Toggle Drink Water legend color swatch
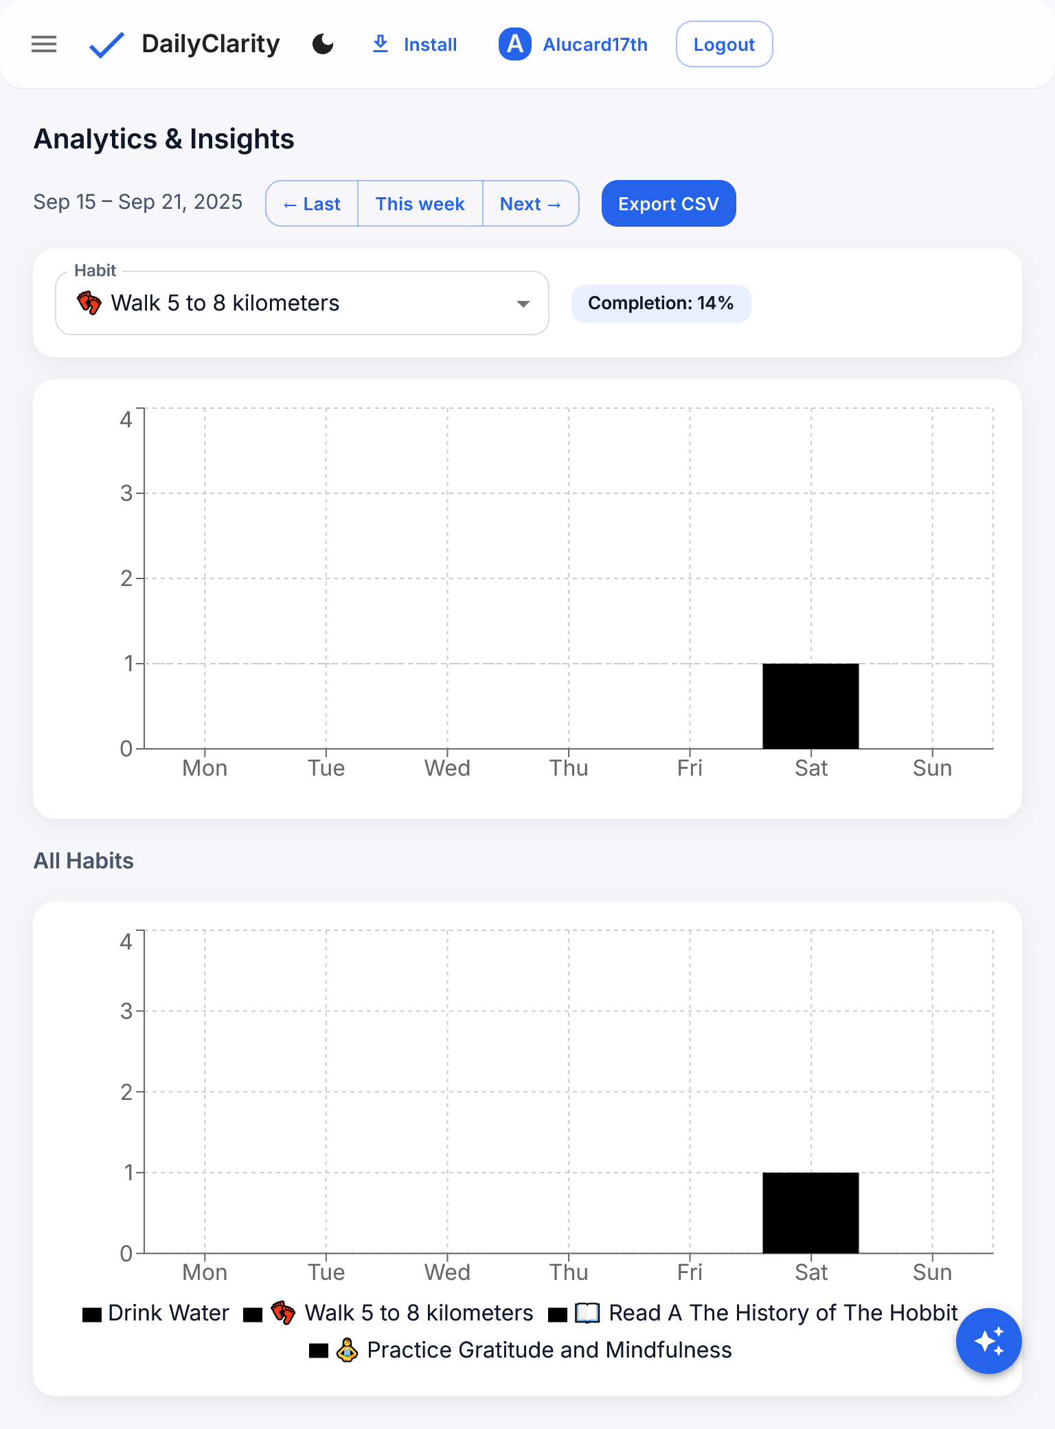This screenshot has height=1429, width=1055. click(x=92, y=1314)
